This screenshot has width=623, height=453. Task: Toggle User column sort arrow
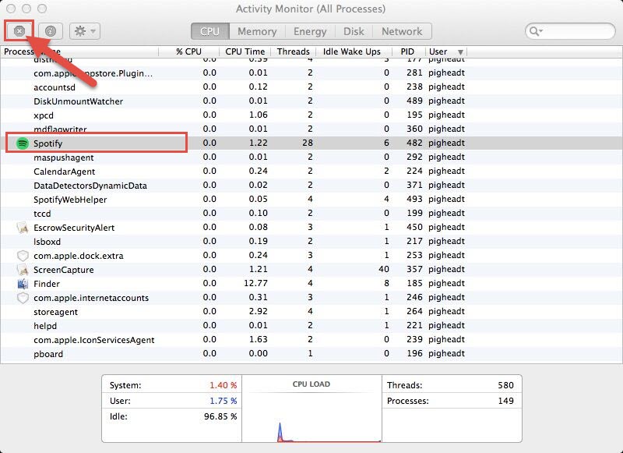460,52
